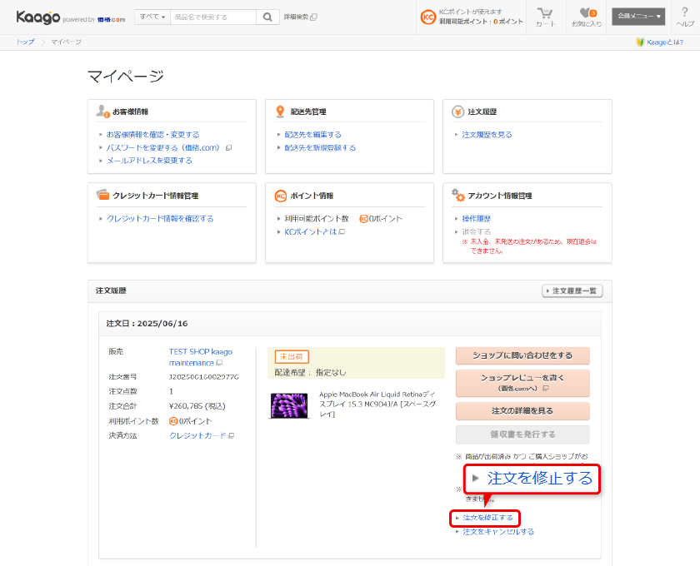Click the KC points coin icon in header
The image size is (700, 566).
427,17
